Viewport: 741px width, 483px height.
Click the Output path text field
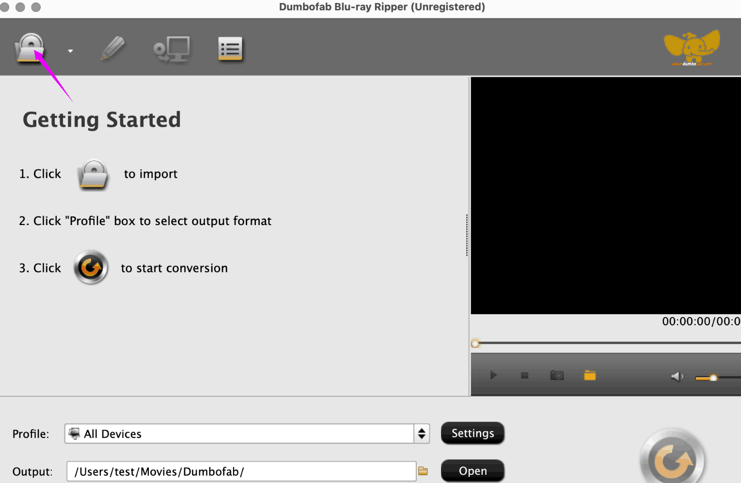click(241, 471)
